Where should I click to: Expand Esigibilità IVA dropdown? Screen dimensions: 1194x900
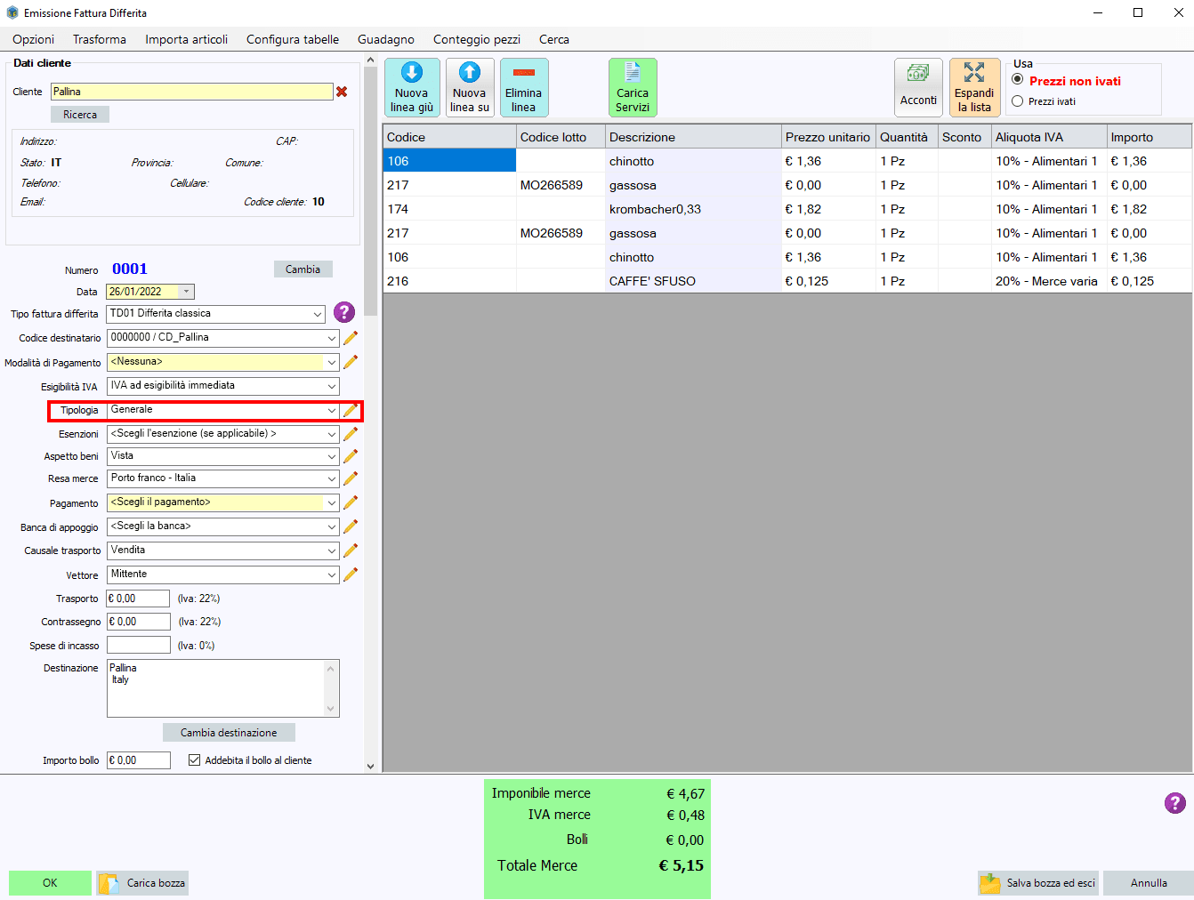tap(332, 386)
